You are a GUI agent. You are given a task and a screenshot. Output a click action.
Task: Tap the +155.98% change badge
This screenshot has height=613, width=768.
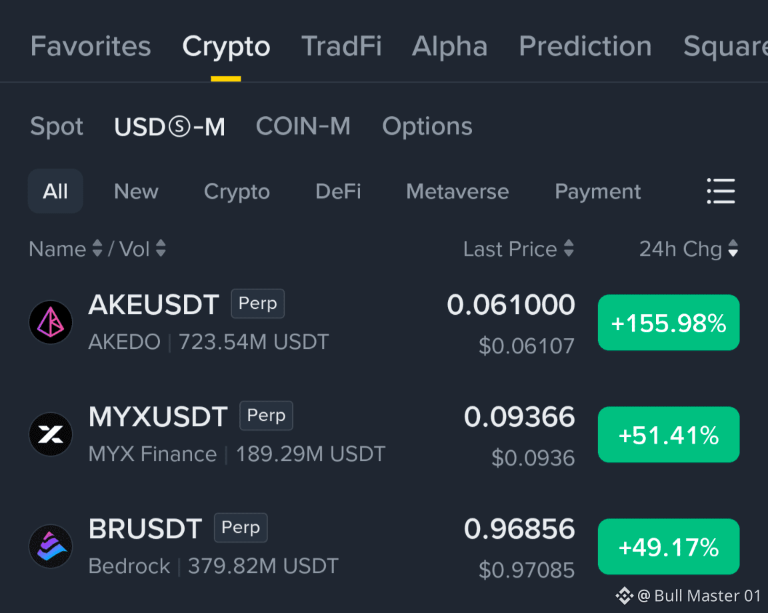669,322
